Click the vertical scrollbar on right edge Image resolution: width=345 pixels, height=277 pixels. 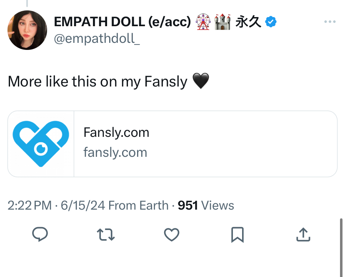341,247
